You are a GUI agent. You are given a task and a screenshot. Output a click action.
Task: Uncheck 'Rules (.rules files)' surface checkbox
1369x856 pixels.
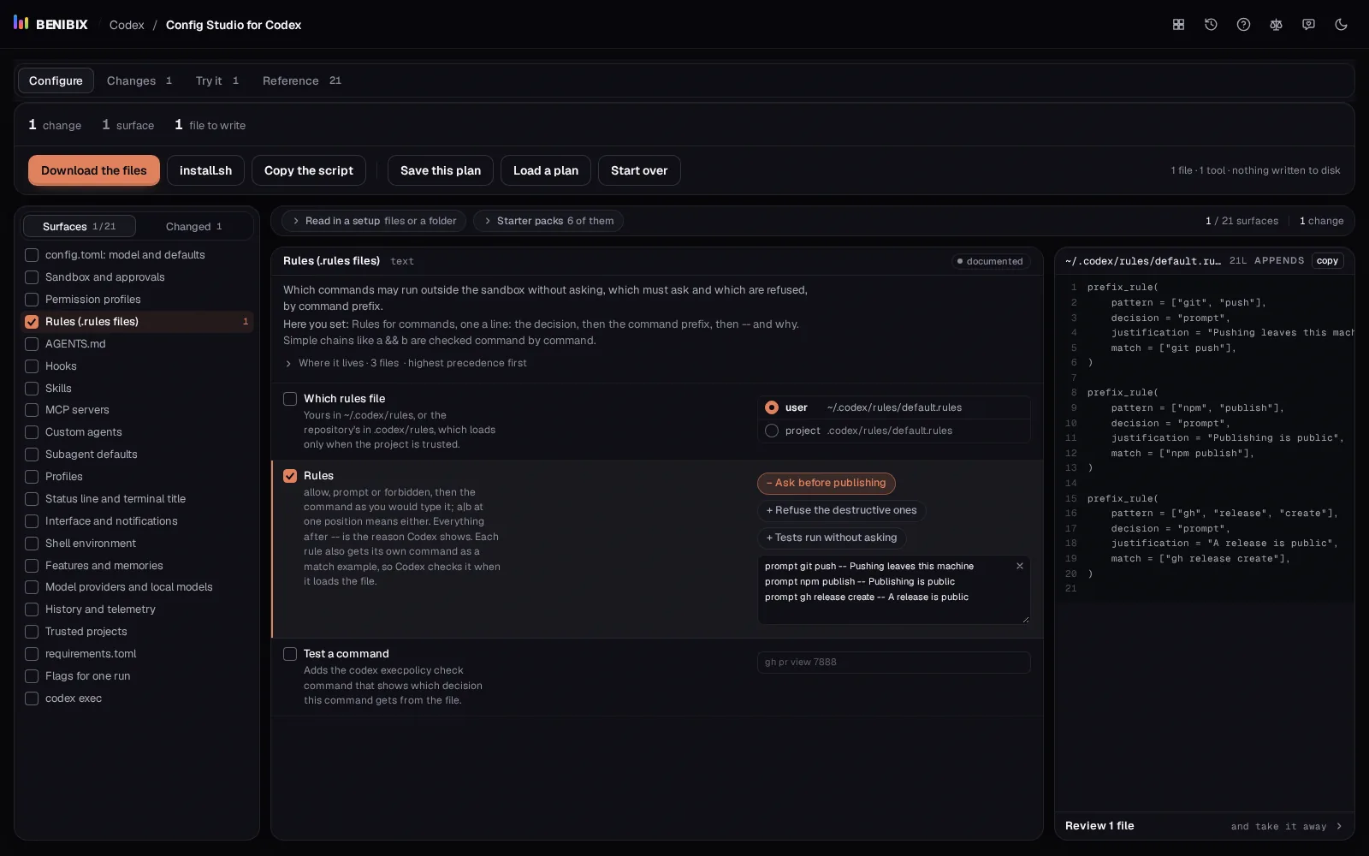pyautogui.click(x=32, y=322)
